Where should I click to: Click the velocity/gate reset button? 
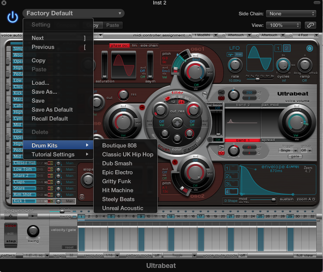click(x=69, y=247)
